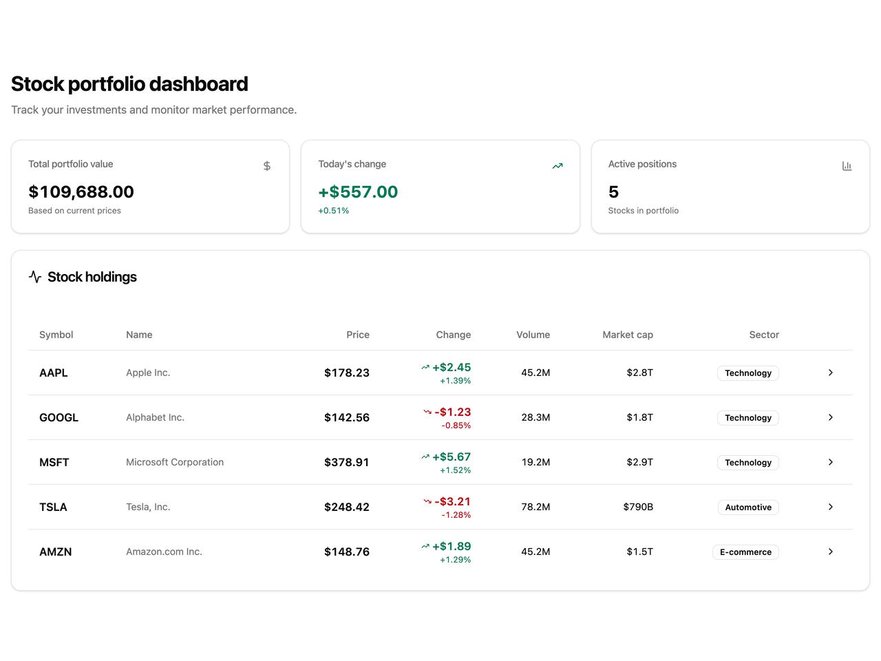Click the +1.39% percentage
This screenshot has width=881, height=661.
tap(456, 381)
